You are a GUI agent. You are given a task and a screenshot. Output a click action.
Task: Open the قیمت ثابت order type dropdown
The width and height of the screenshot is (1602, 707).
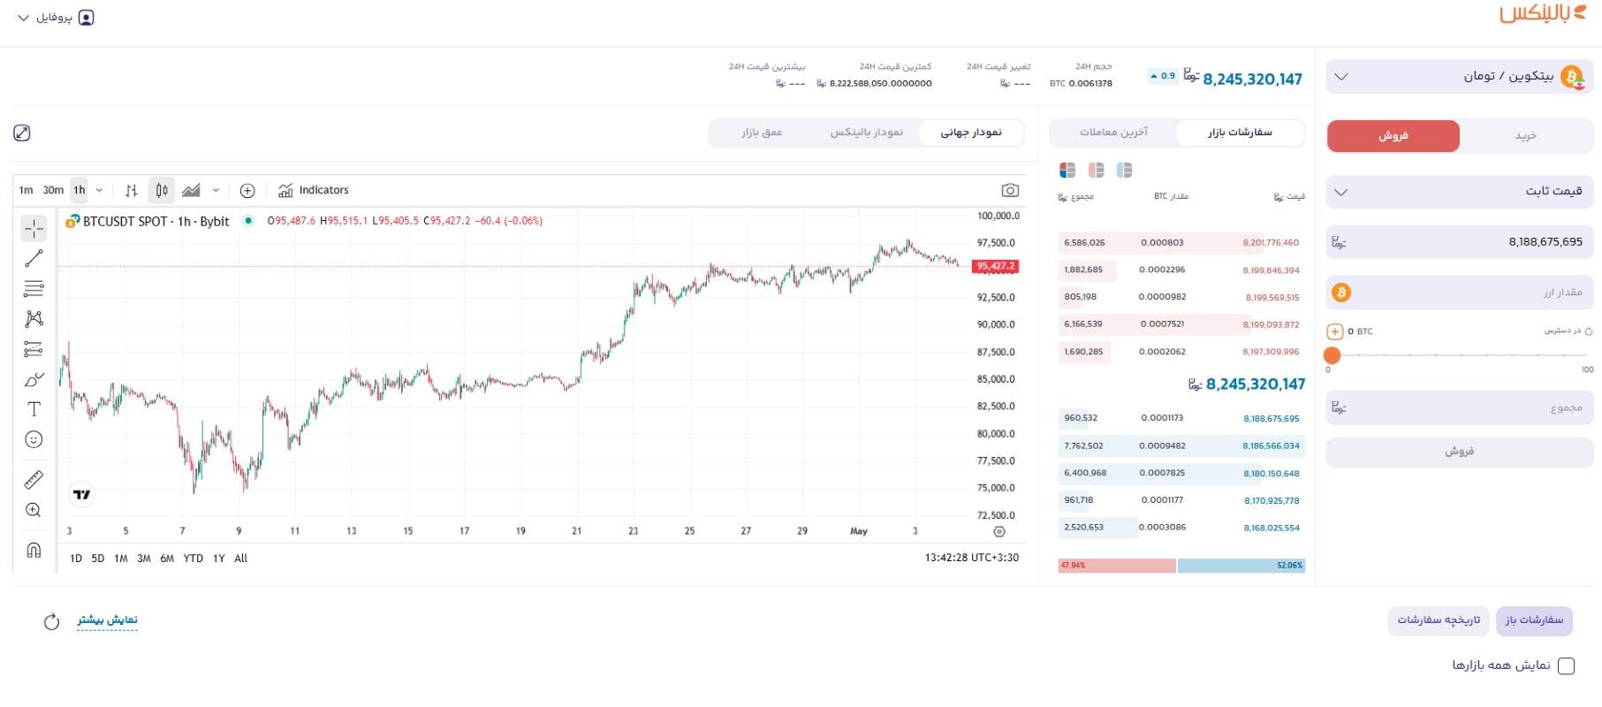1460,192
